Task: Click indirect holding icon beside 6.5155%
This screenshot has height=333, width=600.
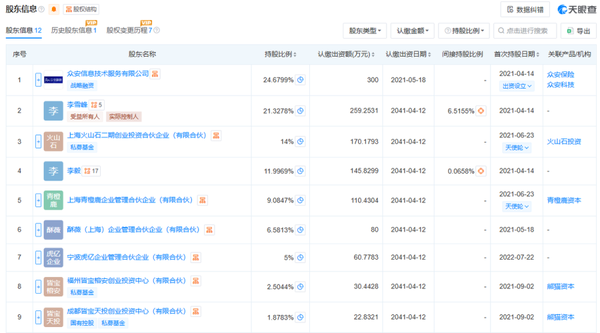Action: 481,111
